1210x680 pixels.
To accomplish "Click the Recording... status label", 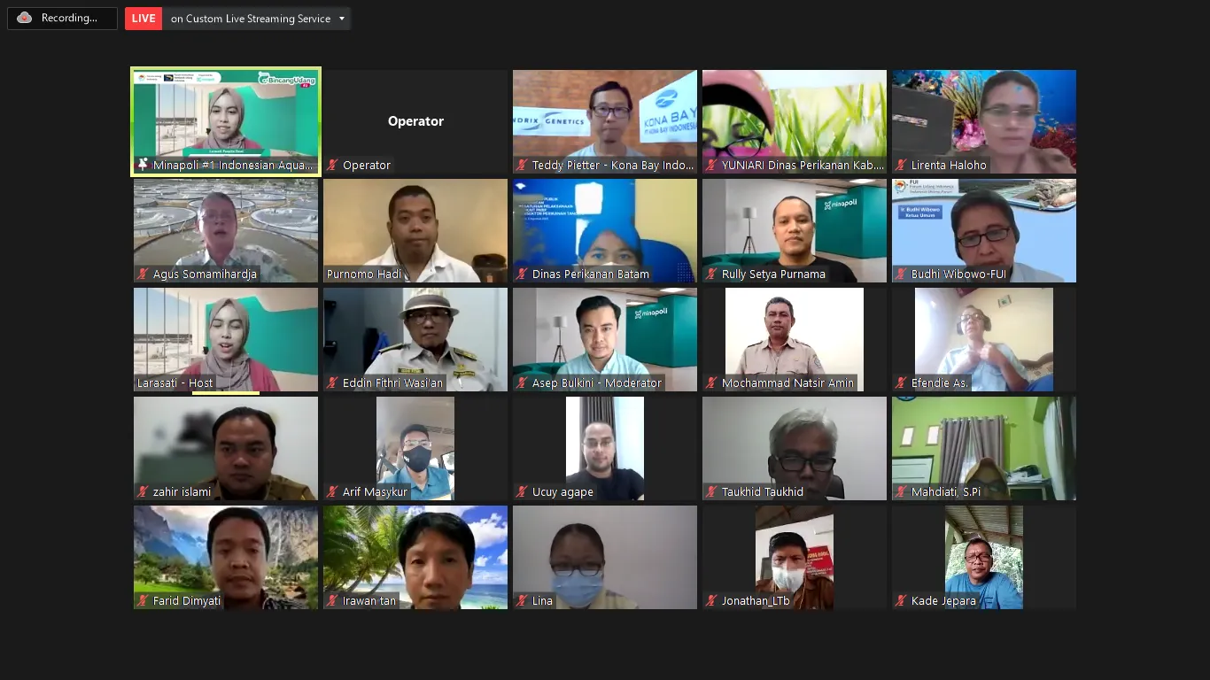I will tap(69, 18).
